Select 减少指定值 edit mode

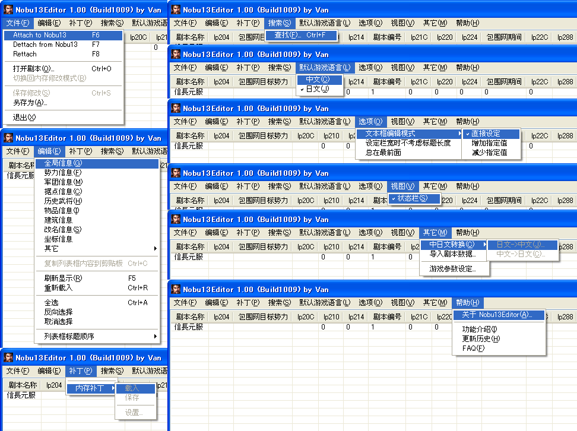(x=492, y=153)
